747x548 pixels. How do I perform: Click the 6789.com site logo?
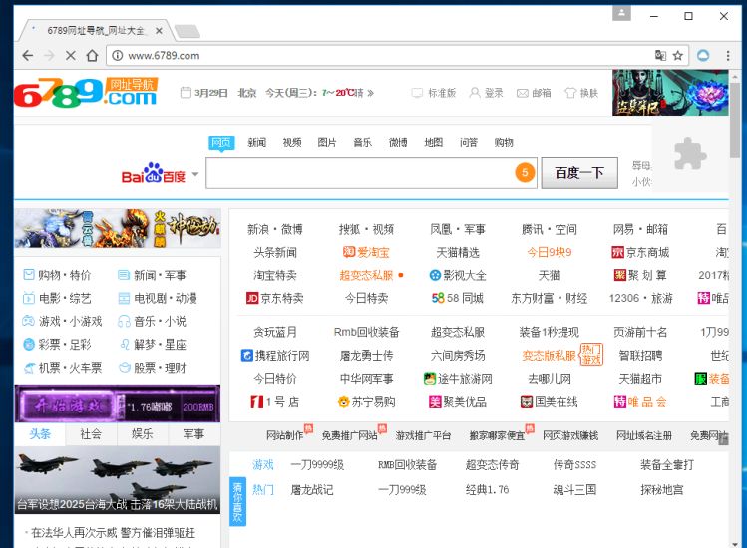[x=86, y=93]
